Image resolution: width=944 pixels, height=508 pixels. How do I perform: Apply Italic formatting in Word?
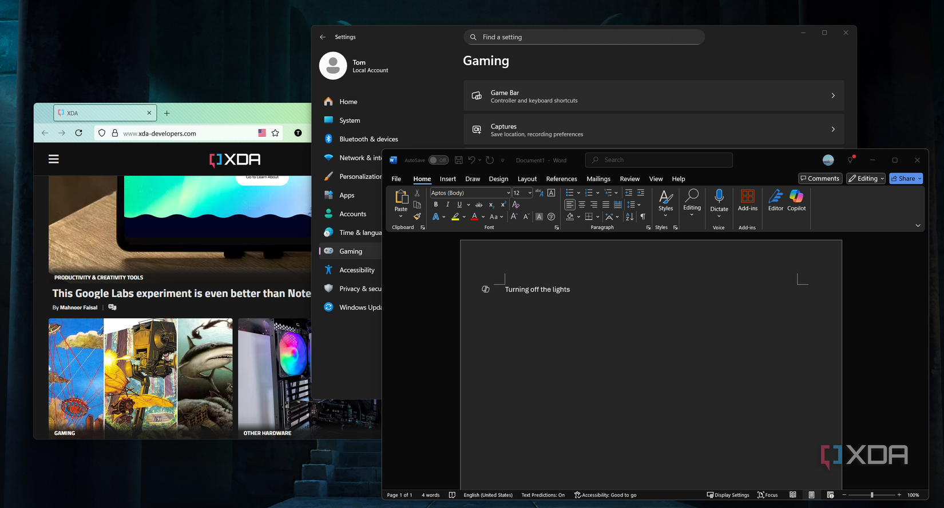coord(447,205)
